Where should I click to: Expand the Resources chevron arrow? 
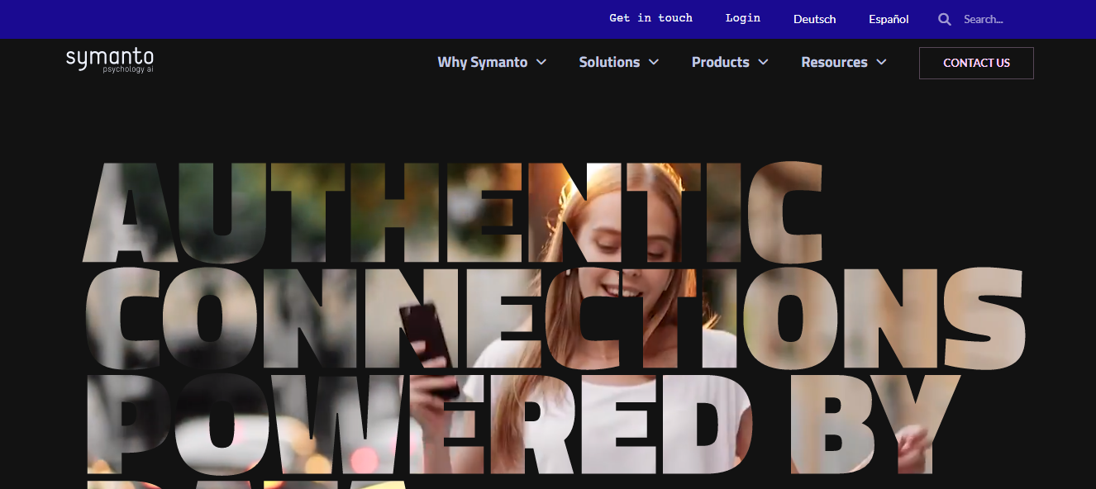[x=881, y=62]
